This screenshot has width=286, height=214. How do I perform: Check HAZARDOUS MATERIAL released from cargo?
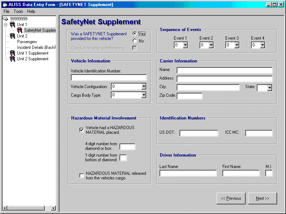(82, 175)
